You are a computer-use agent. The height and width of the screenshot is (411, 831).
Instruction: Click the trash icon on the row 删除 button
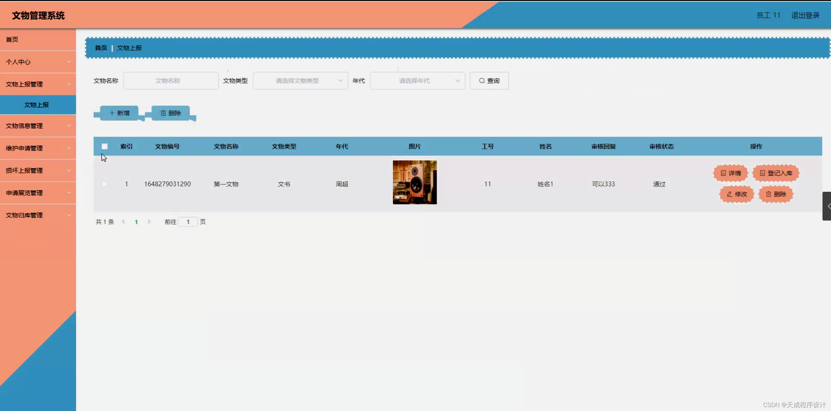[x=768, y=194]
